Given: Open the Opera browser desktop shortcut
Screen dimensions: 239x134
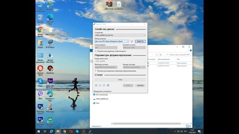Looking at the screenshot, I should (x=40, y=70).
